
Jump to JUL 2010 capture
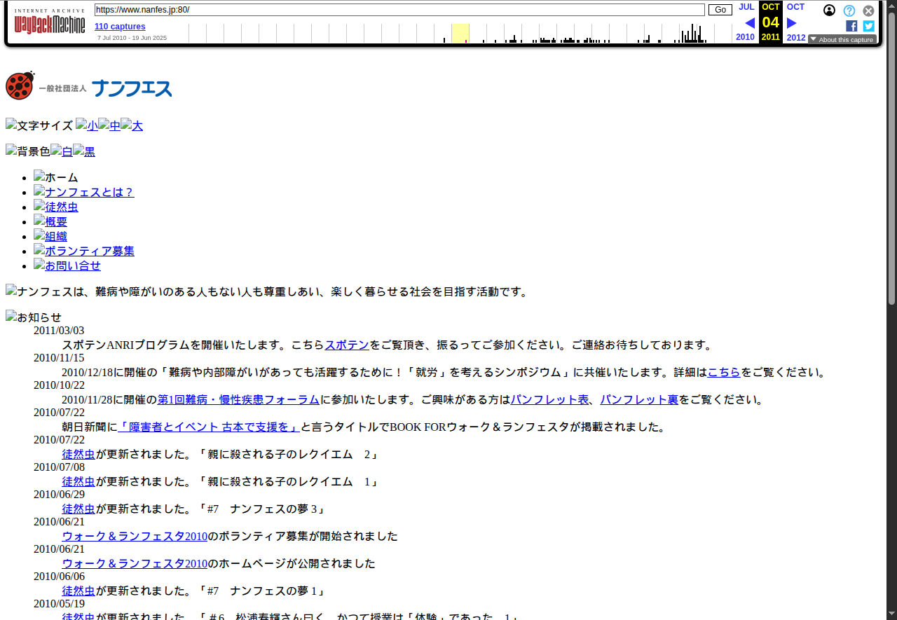(746, 7)
